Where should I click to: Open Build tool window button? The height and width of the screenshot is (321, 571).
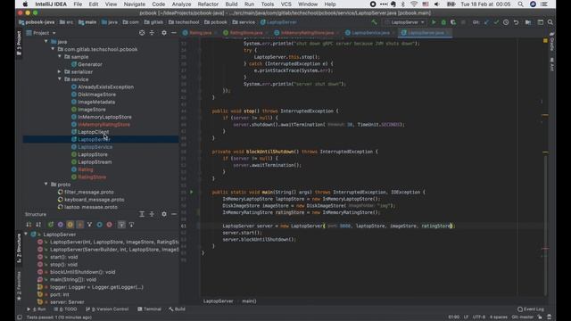click(177, 309)
